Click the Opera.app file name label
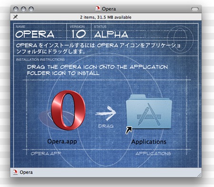Image resolution: width=214 pixels, height=187 pixels. click(62, 141)
